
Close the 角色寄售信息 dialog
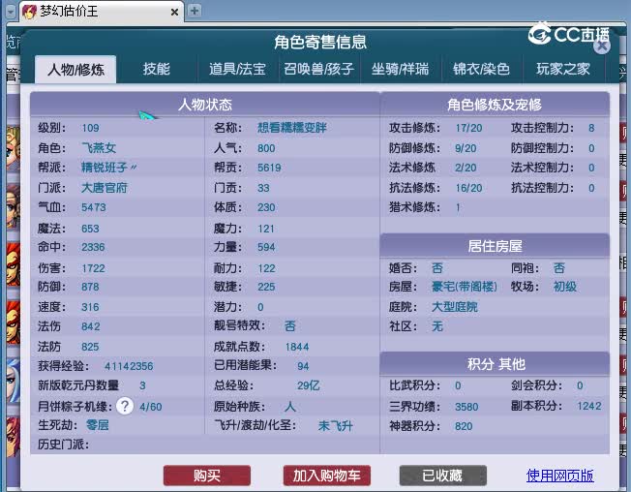coord(602,46)
